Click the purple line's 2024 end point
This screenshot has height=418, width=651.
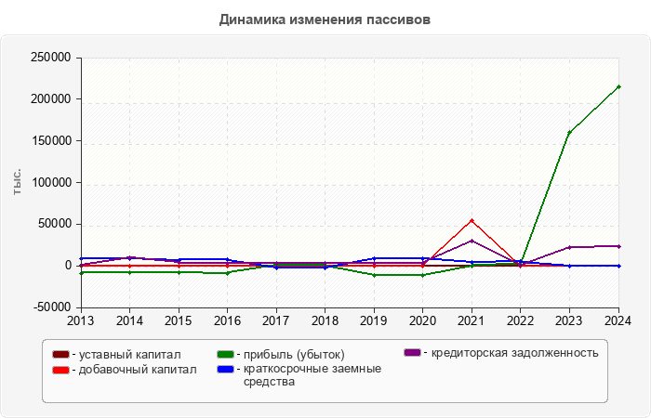[x=618, y=246]
